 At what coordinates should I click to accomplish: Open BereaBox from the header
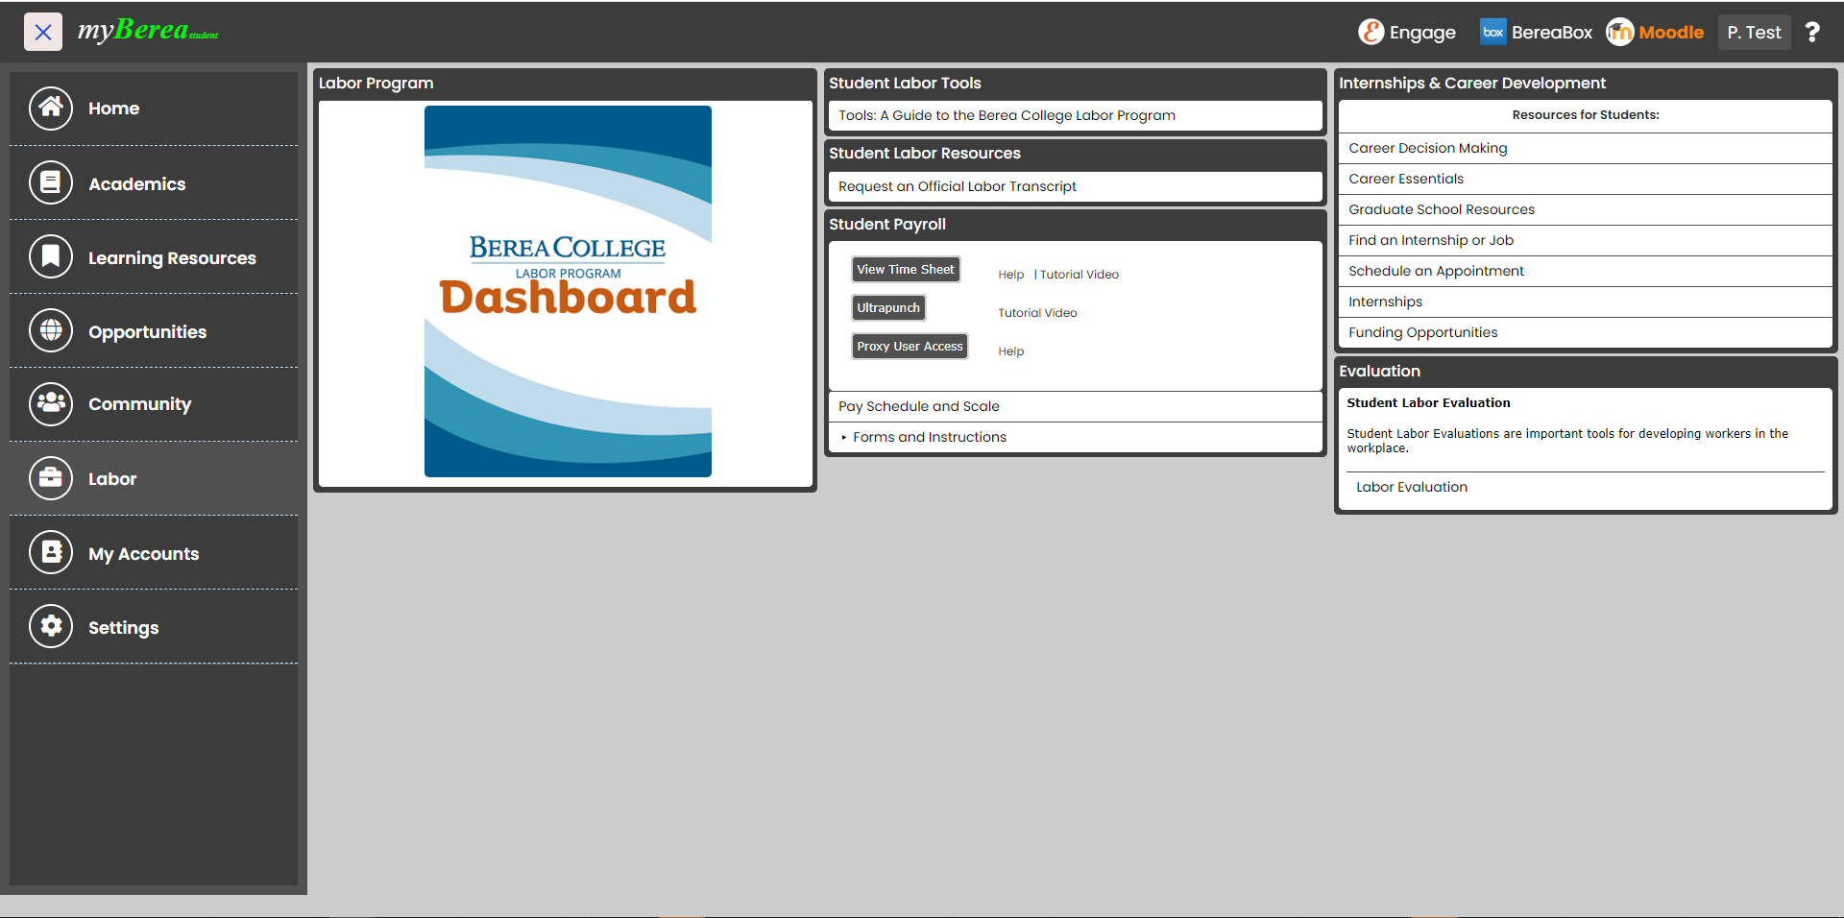pos(1536,33)
